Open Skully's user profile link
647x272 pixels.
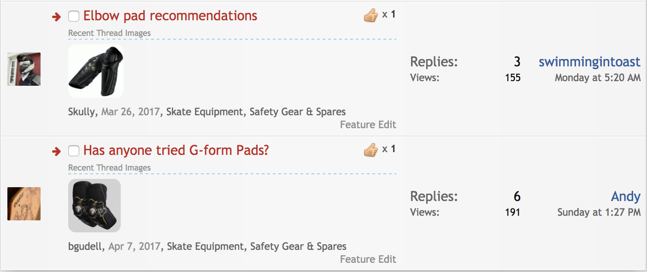coord(82,112)
